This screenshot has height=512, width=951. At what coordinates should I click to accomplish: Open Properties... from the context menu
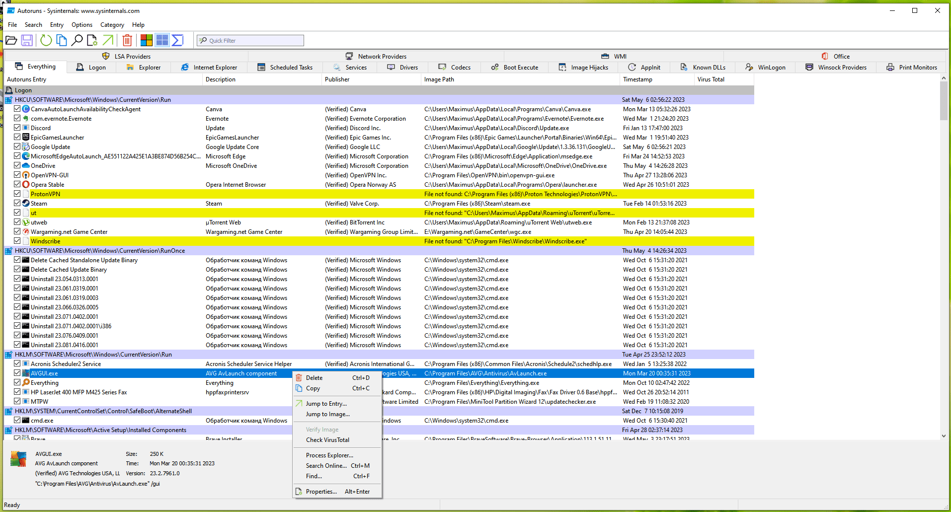[337, 492]
